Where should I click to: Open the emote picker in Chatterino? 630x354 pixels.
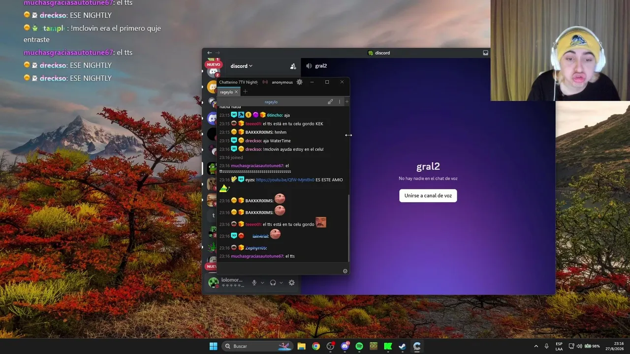(x=345, y=271)
